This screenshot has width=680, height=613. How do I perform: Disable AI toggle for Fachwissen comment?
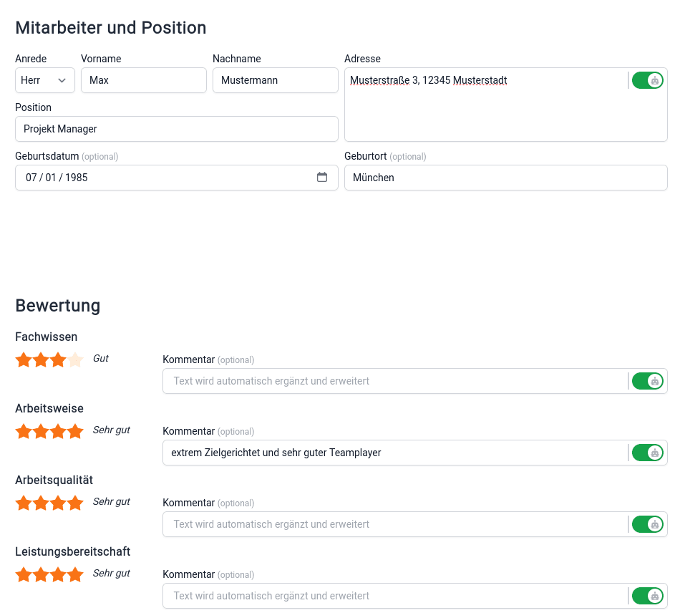click(648, 381)
